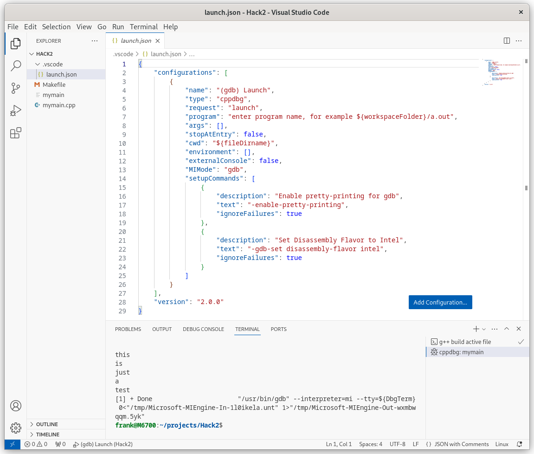
Task: Close the Visual Studio Code window
Action: point(521,12)
